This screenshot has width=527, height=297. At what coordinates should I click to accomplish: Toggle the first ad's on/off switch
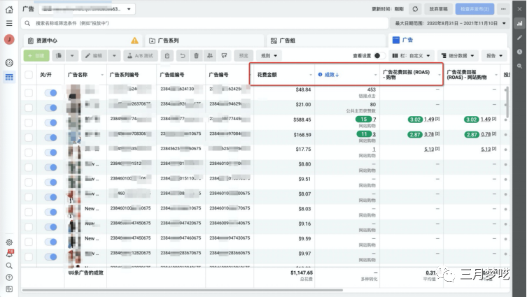pyautogui.click(x=50, y=92)
